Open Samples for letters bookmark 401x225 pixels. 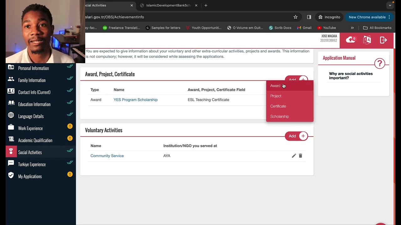tap(163, 28)
